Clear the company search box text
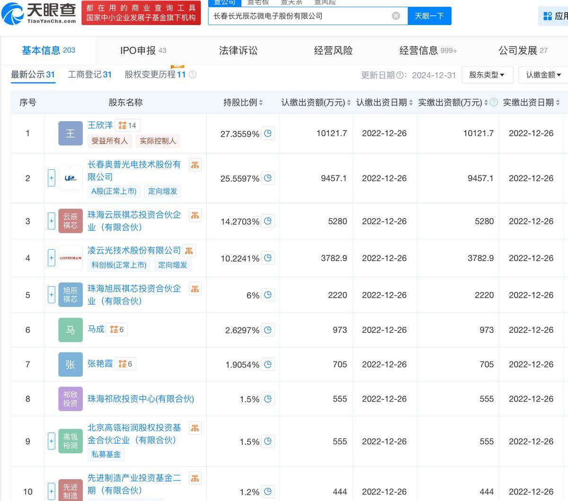 coord(396,16)
